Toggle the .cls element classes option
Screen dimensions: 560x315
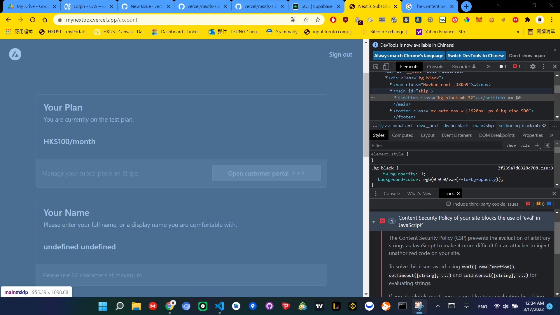pos(525,145)
